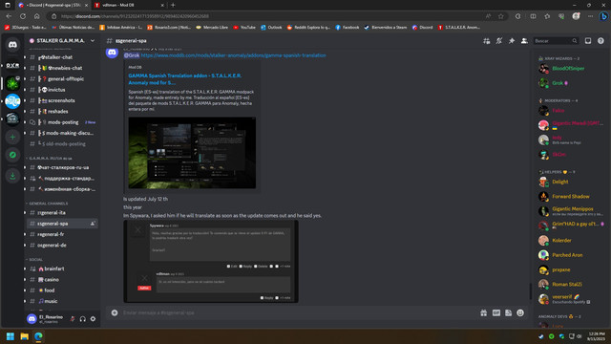Click the browser address bar
This screenshot has height=344, width=611.
pos(269,16)
